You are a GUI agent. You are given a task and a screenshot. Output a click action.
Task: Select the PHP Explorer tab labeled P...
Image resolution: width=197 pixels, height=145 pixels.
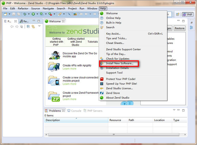[8, 21]
